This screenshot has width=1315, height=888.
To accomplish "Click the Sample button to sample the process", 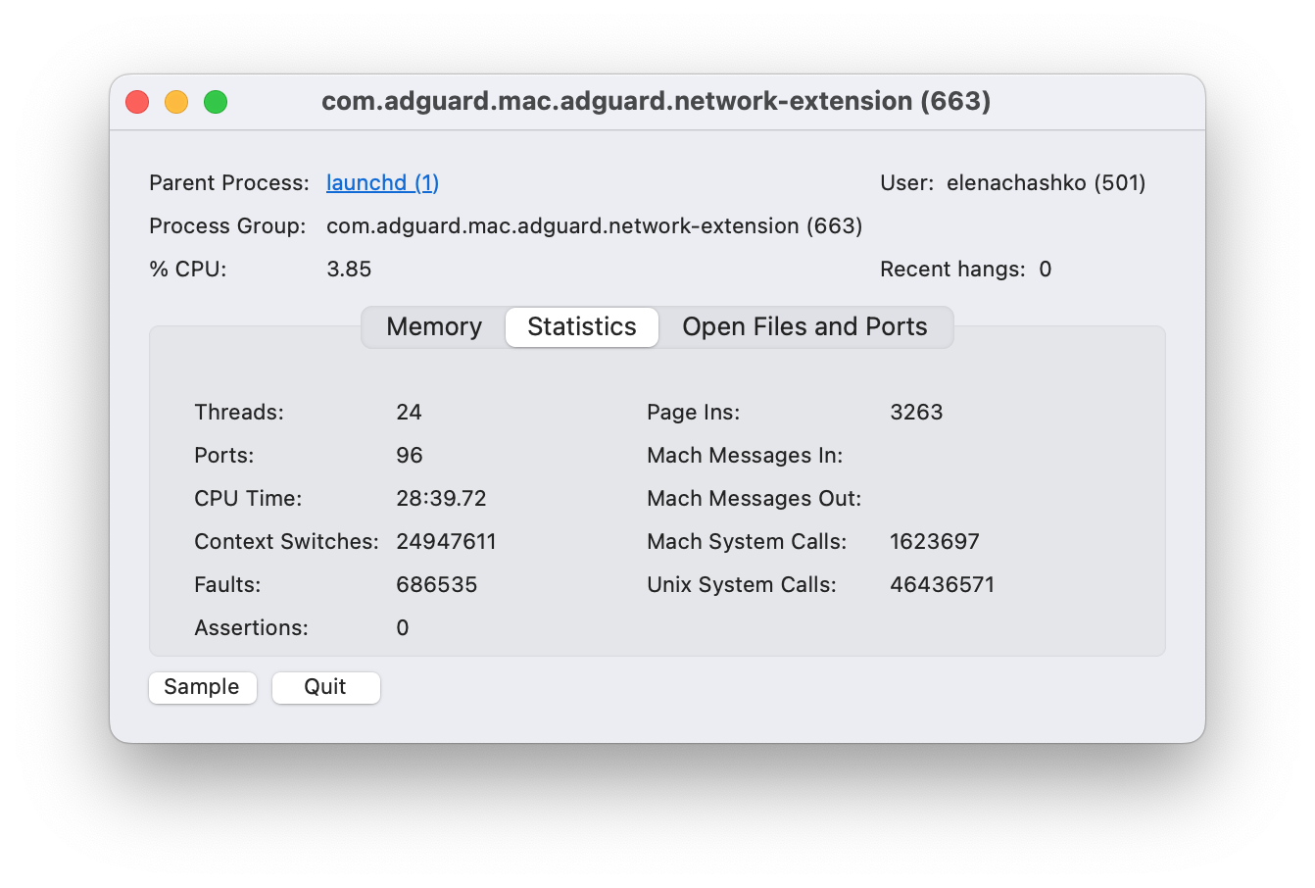I will pos(202,687).
